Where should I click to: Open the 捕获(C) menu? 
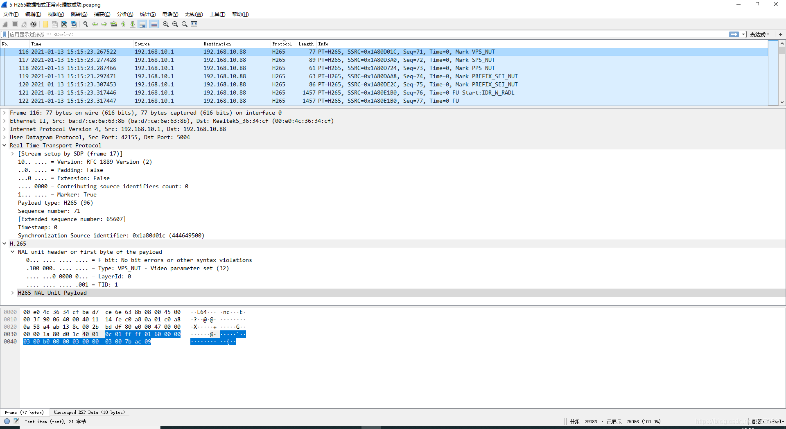tap(102, 14)
